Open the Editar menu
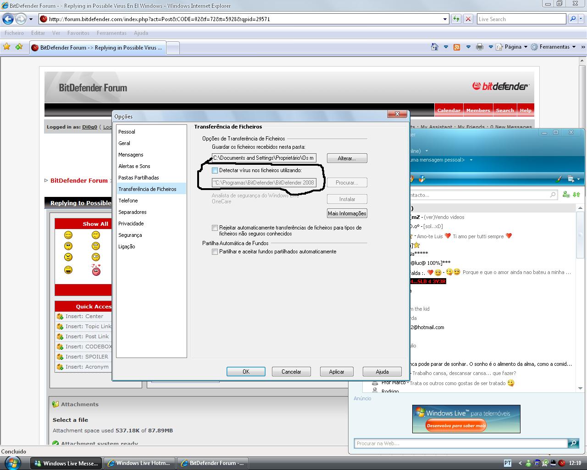Screen dimensions: 587x470 click(38, 33)
